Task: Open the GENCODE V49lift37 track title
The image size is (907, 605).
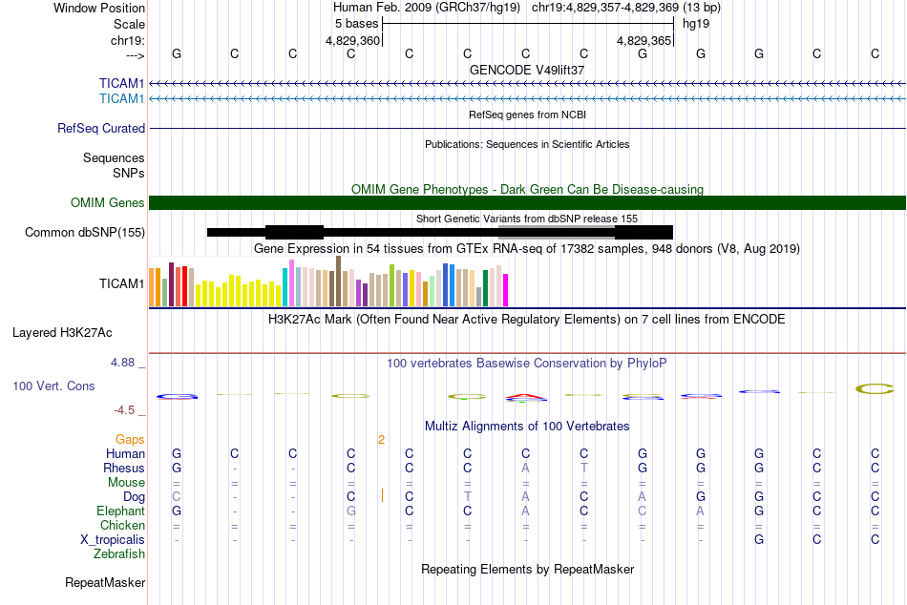Action: (x=527, y=70)
